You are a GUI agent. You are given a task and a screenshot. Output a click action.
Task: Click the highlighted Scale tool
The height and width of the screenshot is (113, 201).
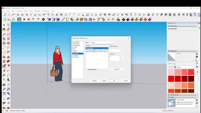4,66
